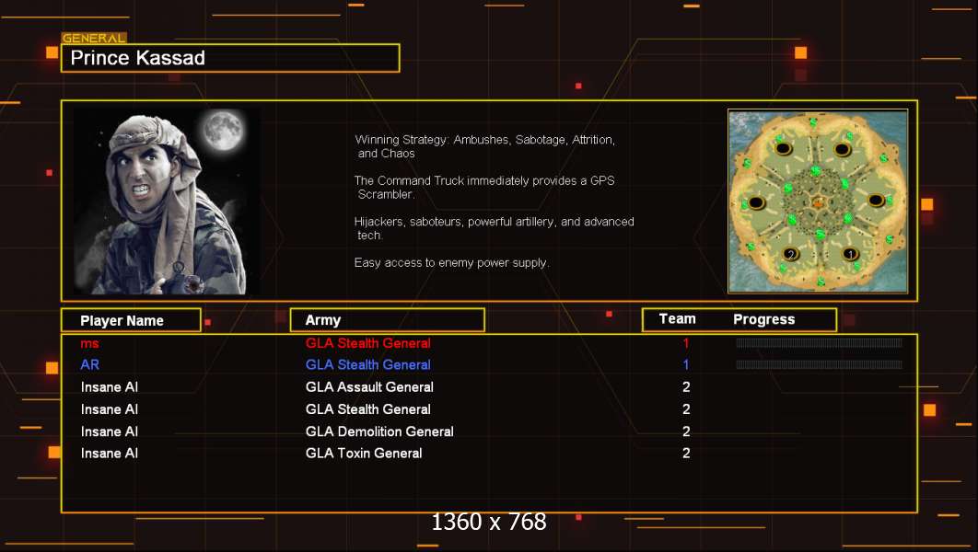The width and height of the screenshot is (978, 552).
Task: Click the Command Truck GPS Scrambler text
Action: click(x=484, y=188)
